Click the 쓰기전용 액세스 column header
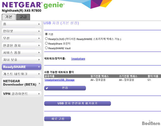 click(128, 76)
